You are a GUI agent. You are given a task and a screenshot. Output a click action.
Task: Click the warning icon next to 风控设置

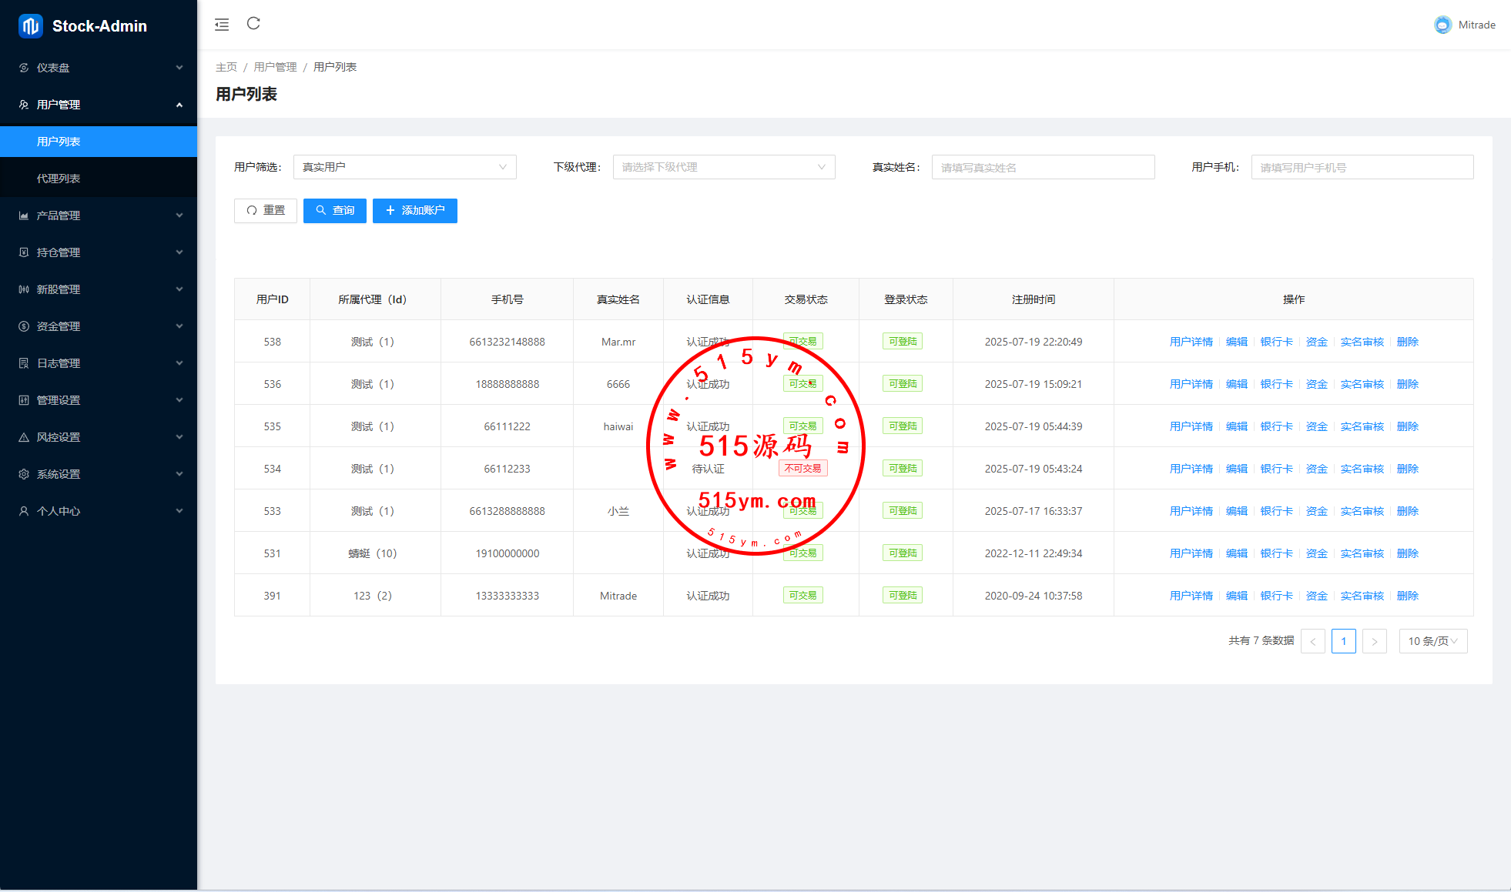(x=24, y=437)
